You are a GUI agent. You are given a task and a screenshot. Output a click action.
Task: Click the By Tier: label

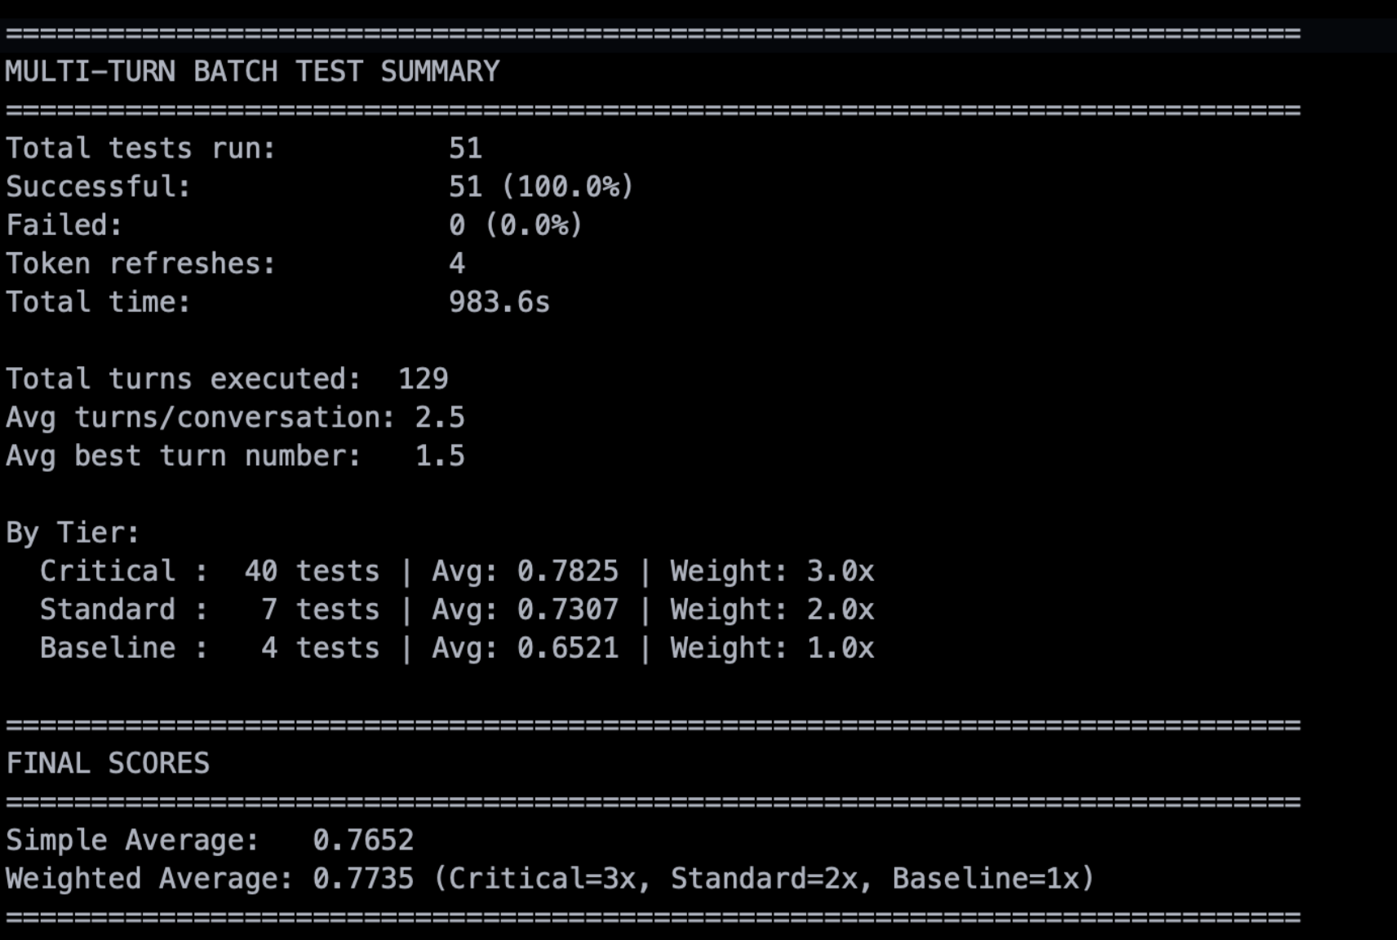pyautogui.click(x=73, y=533)
